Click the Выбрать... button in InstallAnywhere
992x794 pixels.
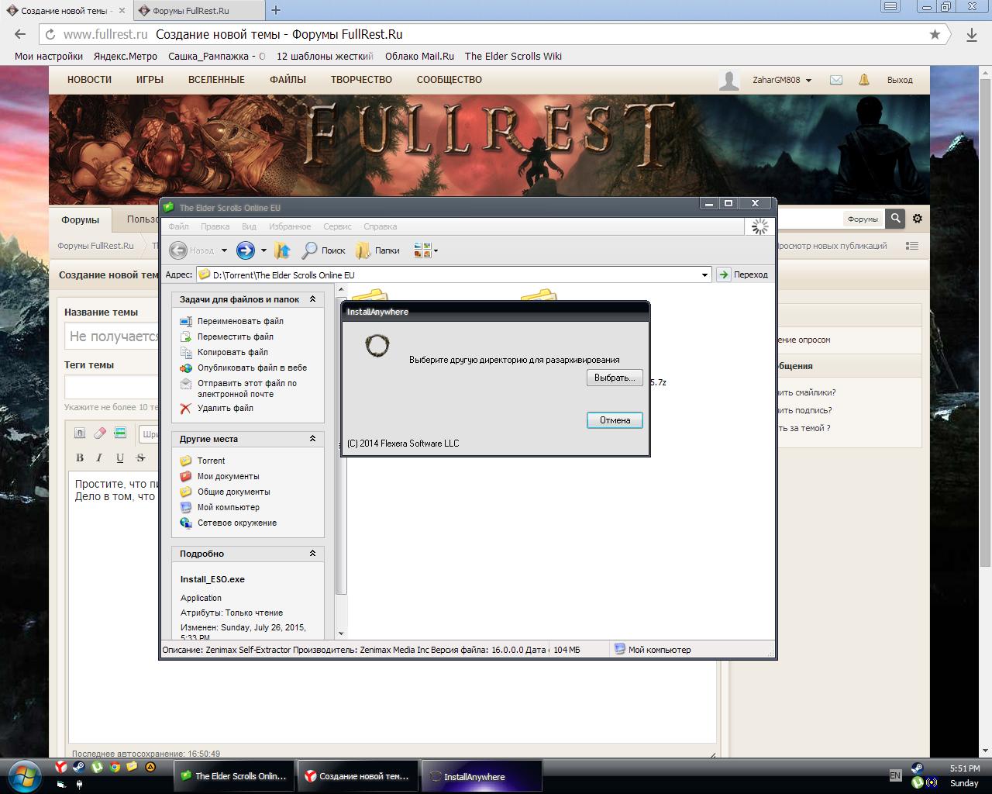pyautogui.click(x=615, y=378)
